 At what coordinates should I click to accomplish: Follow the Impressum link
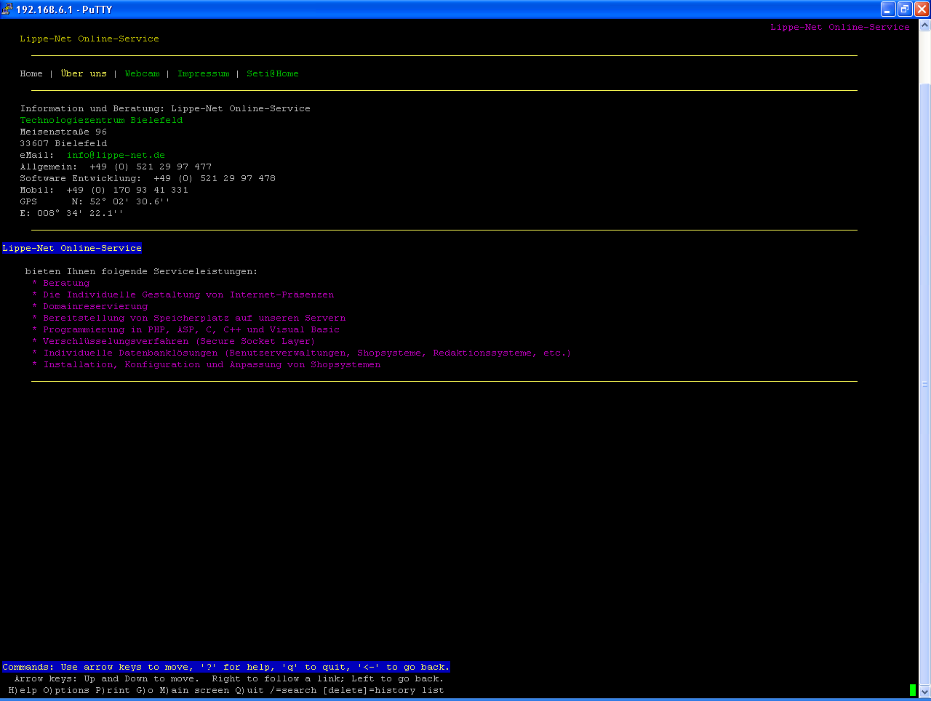204,73
